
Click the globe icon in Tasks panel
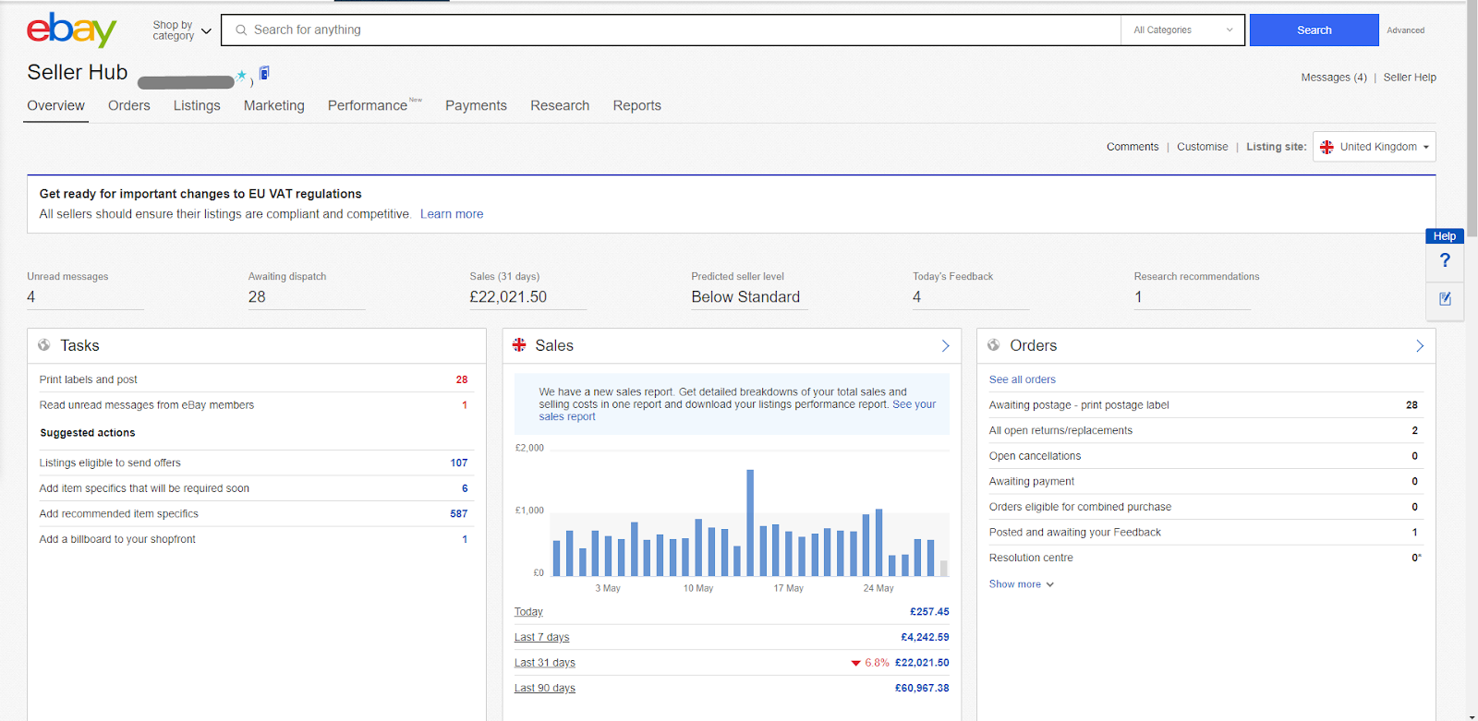pyautogui.click(x=44, y=344)
